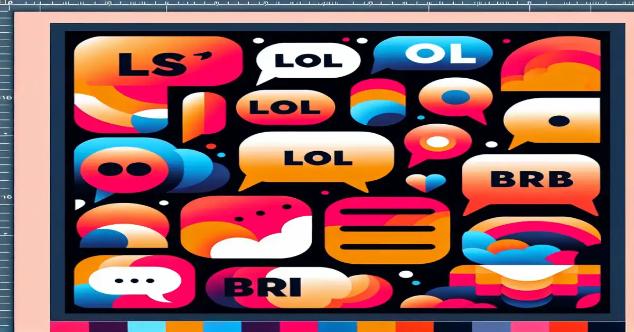The height and width of the screenshot is (332, 634).
Task: Click the vertical ruler on the left edge
Action: (x=5, y=159)
